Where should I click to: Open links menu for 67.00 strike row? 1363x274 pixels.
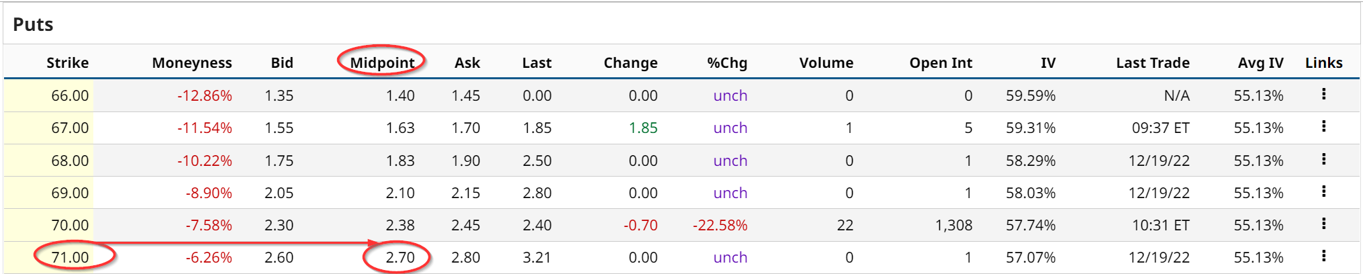click(x=1323, y=126)
